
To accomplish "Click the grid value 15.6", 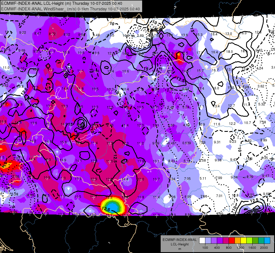I will pyautogui.click(x=63, y=142).
